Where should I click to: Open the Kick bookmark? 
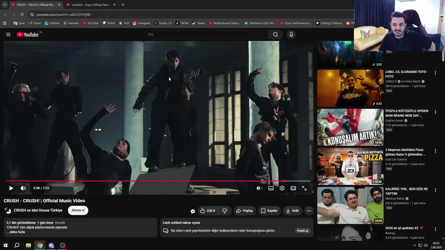point(124,23)
